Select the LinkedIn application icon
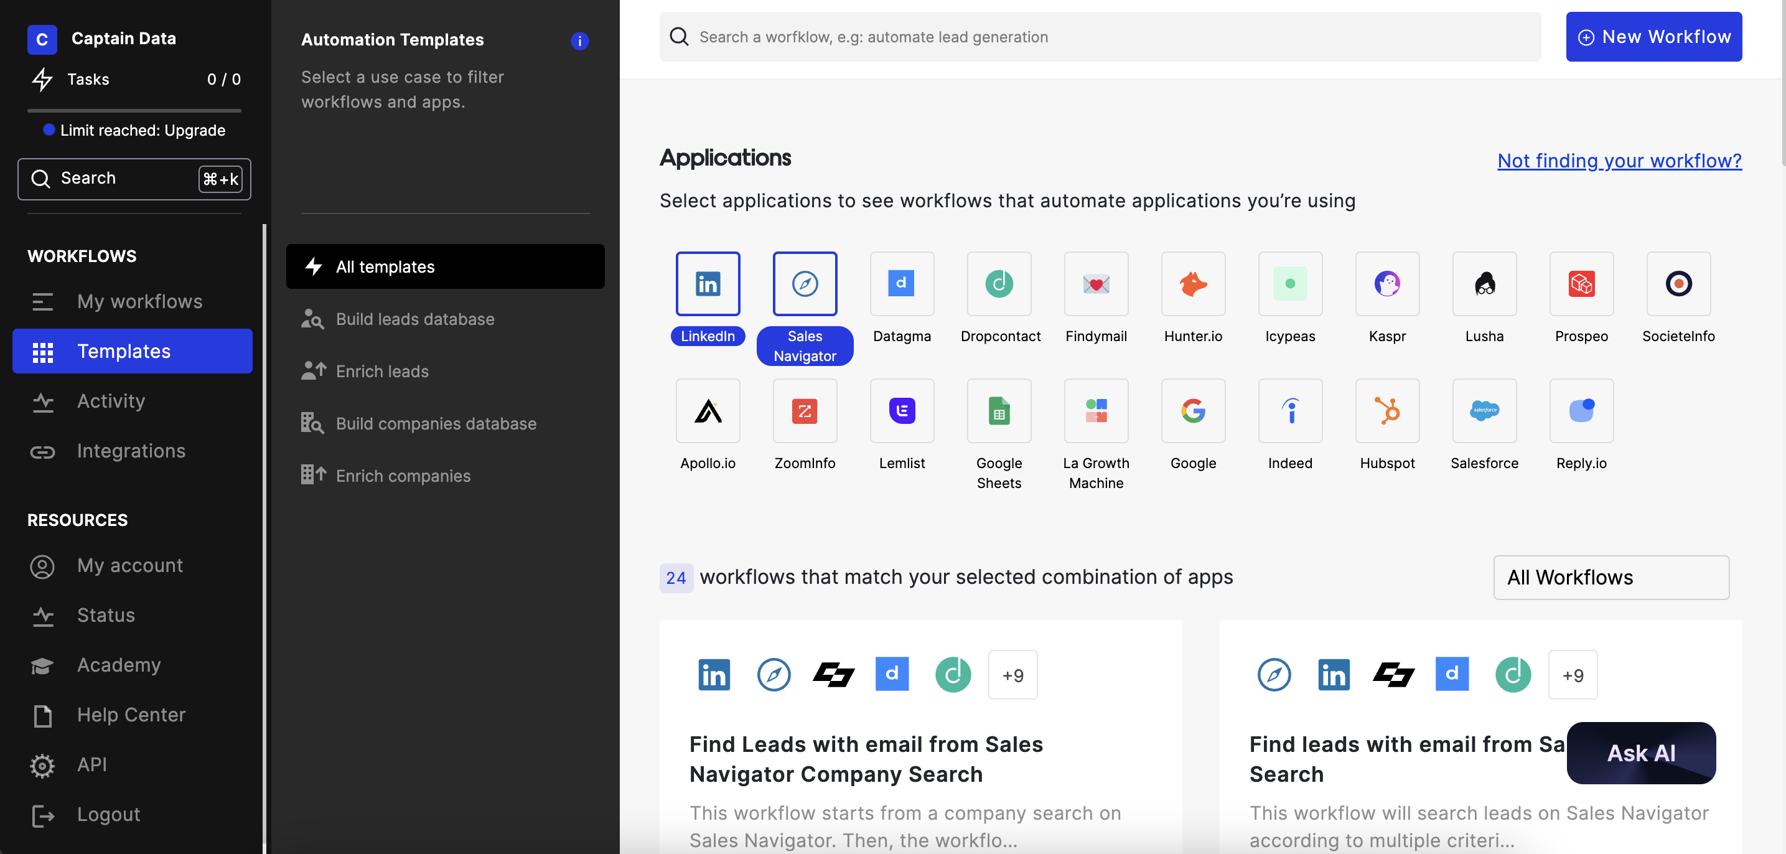1786x854 pixels. 707,283
